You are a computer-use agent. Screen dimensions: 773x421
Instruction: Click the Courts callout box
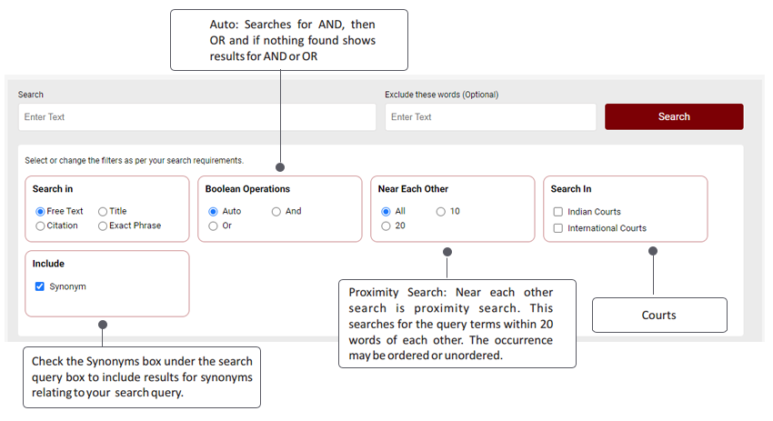tap(659, 315)
